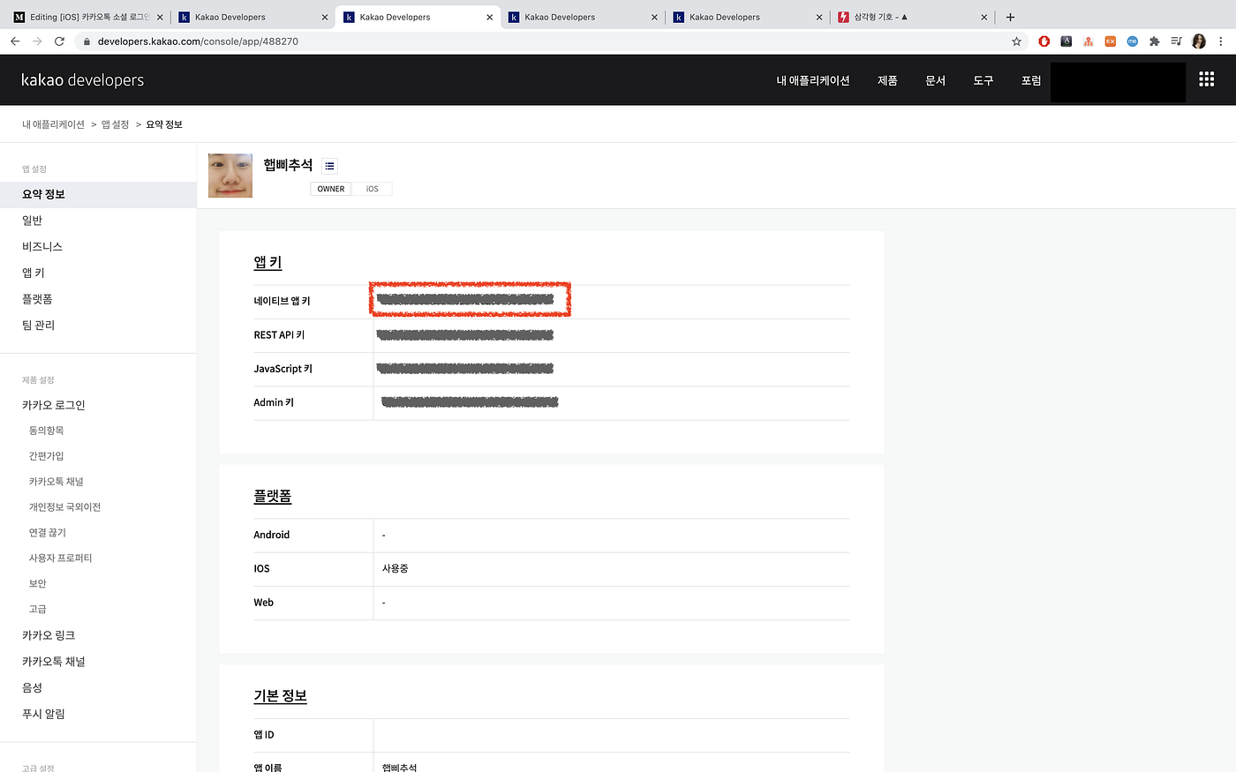Open 내 애플리케이션 in the top navigation
This screenshot has width=1236, height=772.
coord(813,80)
